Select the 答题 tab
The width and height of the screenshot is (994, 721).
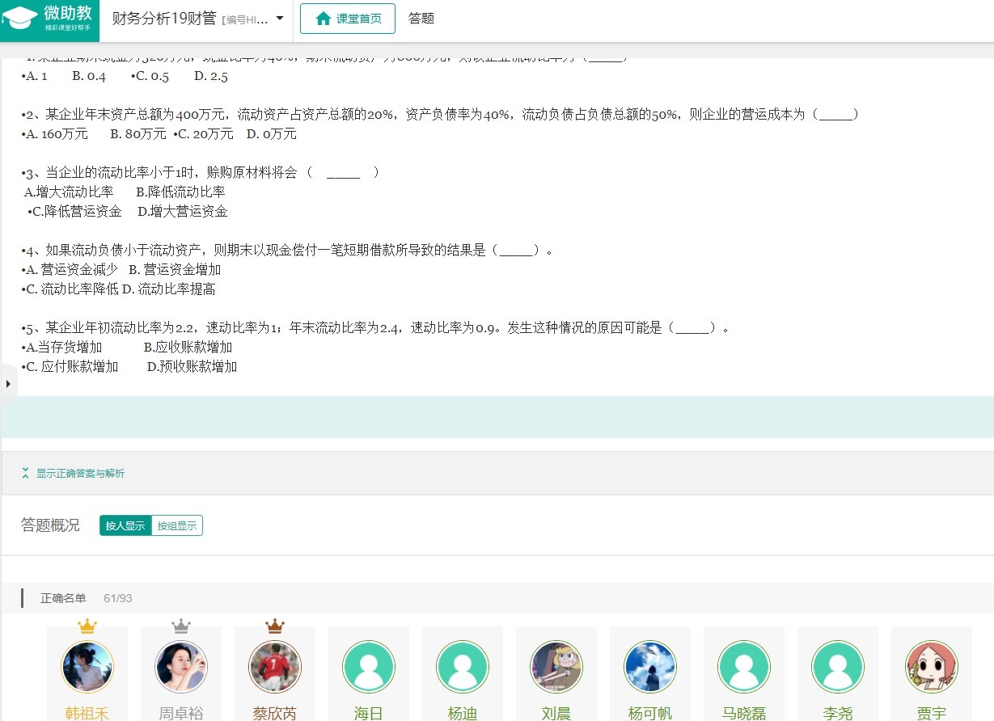pyautogui.click(x=421, y=19)
